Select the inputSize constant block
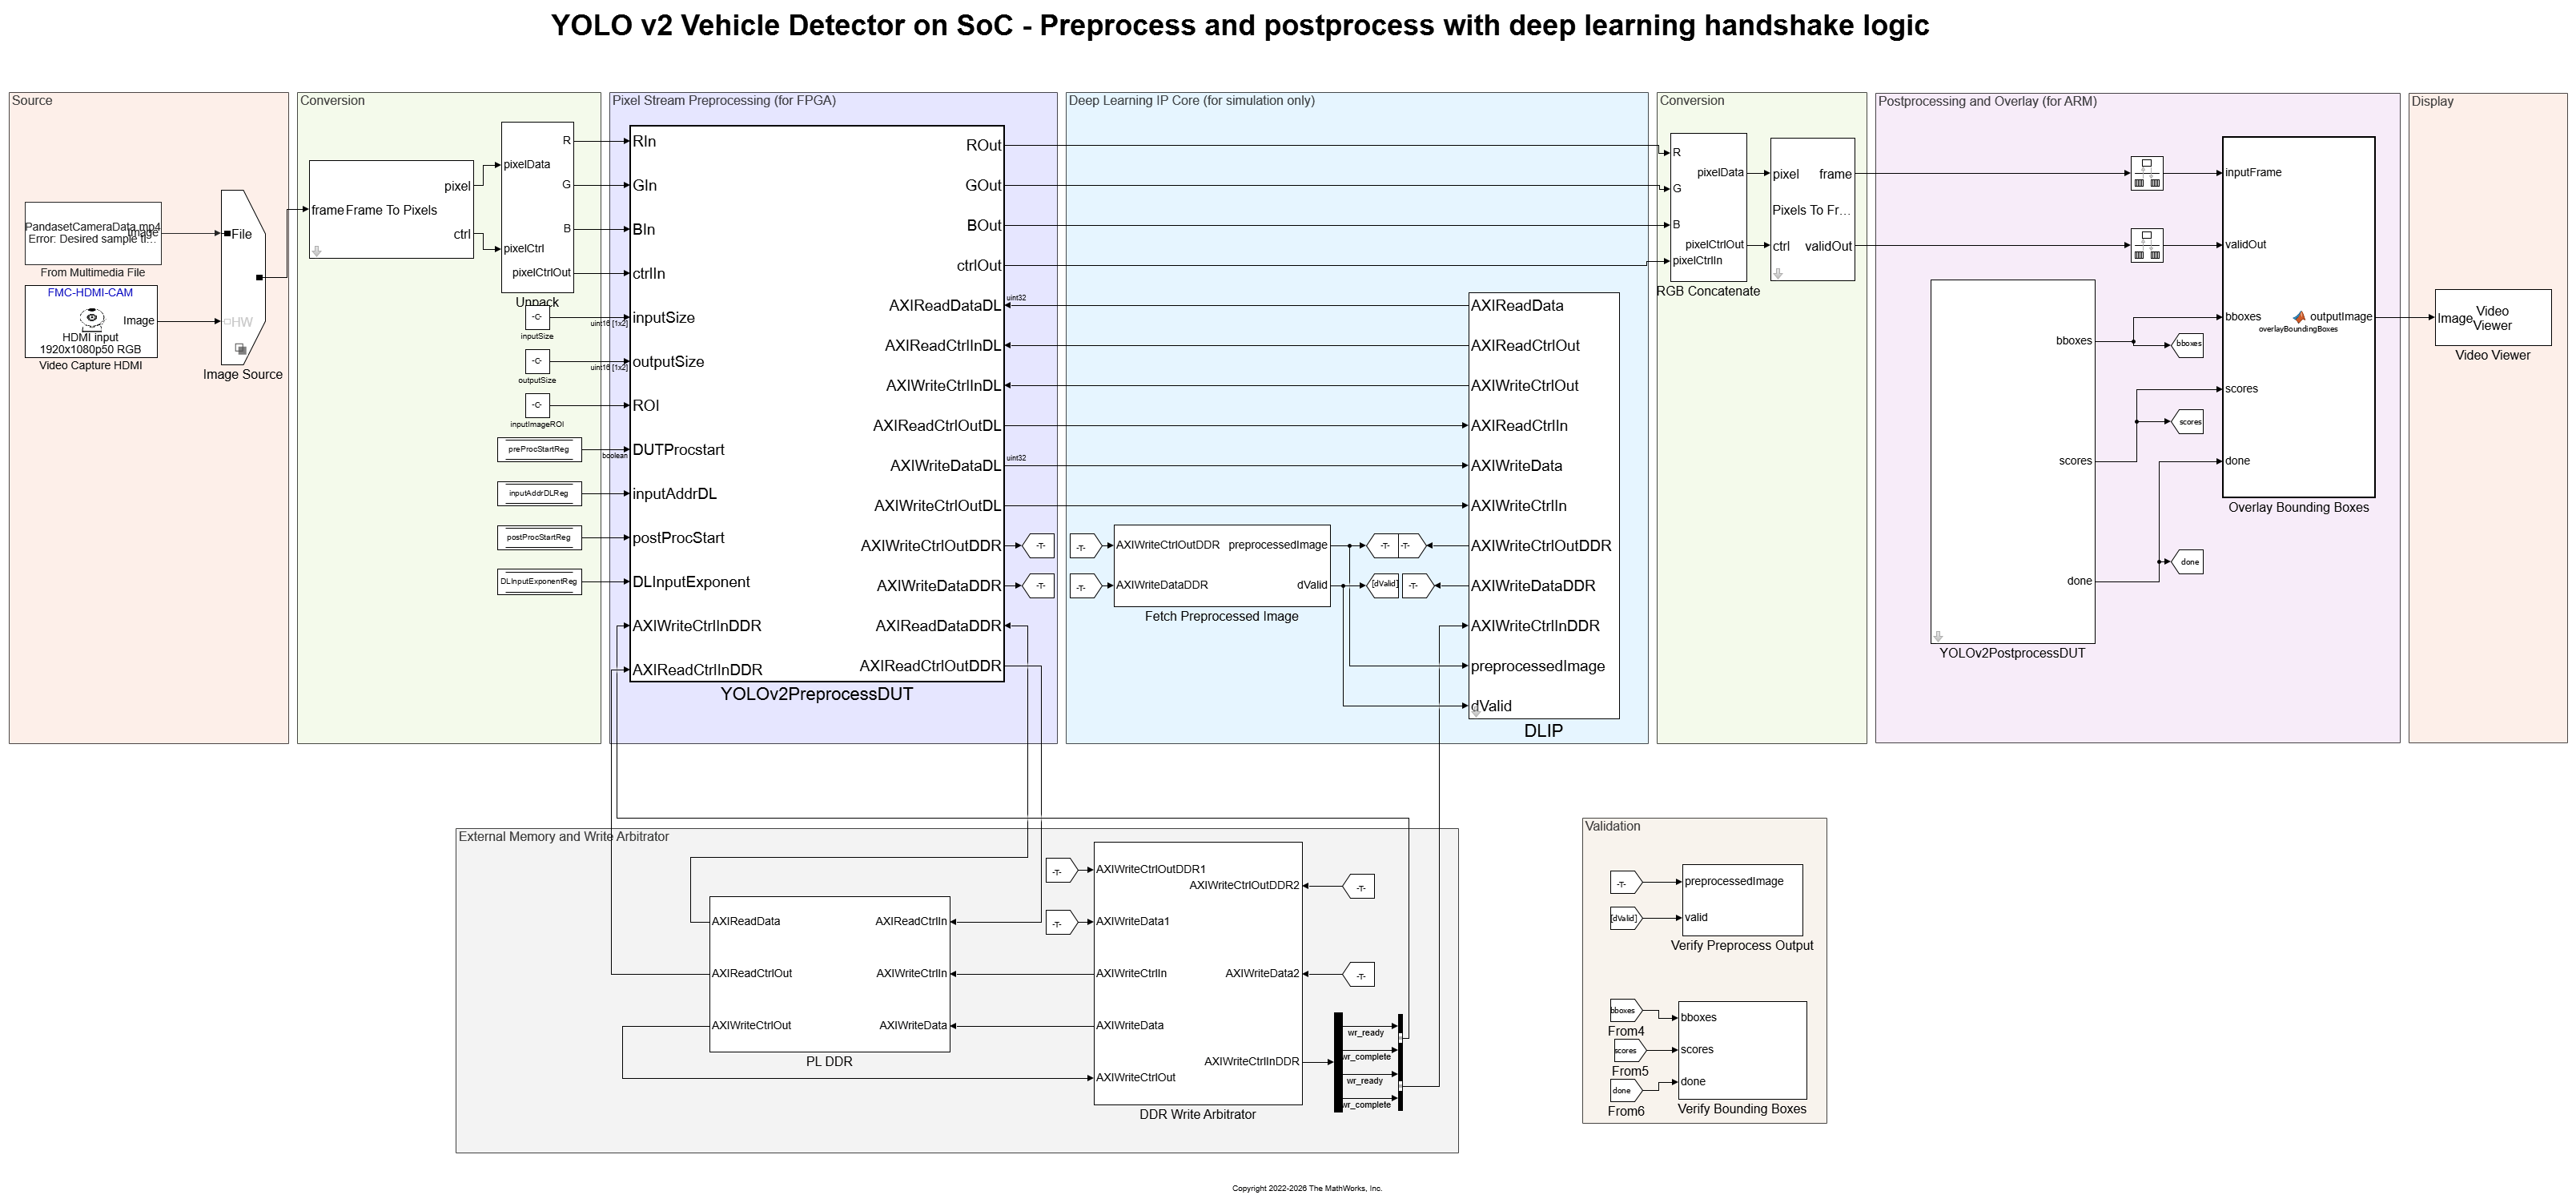Image resolution: width=2576 pixels, height=1203 pixels. pyautogui.click(x=537, y=318)
